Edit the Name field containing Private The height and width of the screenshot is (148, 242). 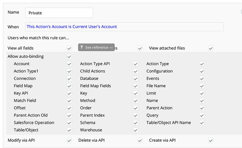click(x=59, y=13)
